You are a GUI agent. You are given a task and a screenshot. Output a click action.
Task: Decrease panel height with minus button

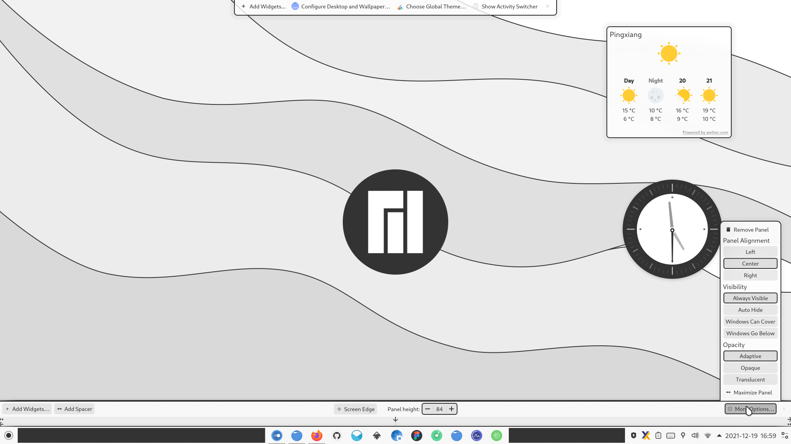(x=428, y=409)
